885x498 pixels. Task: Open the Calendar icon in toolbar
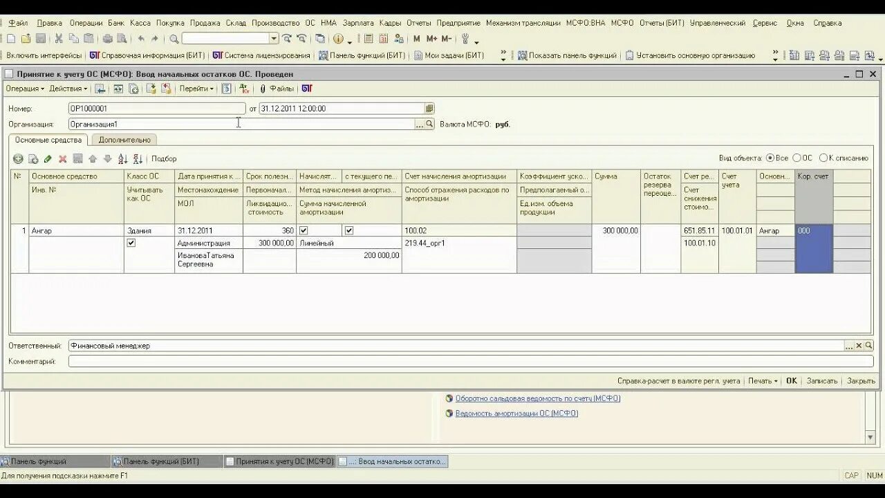click(382, 39)
